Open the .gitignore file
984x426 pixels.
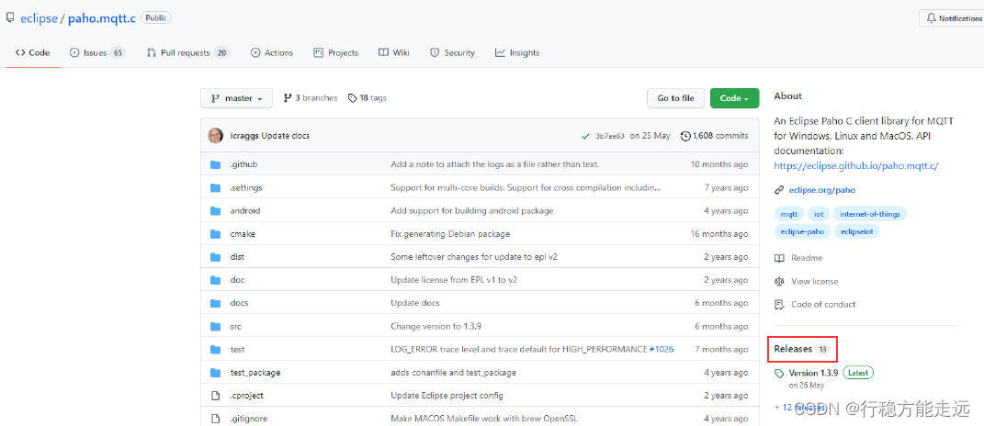tap(247, 419)
